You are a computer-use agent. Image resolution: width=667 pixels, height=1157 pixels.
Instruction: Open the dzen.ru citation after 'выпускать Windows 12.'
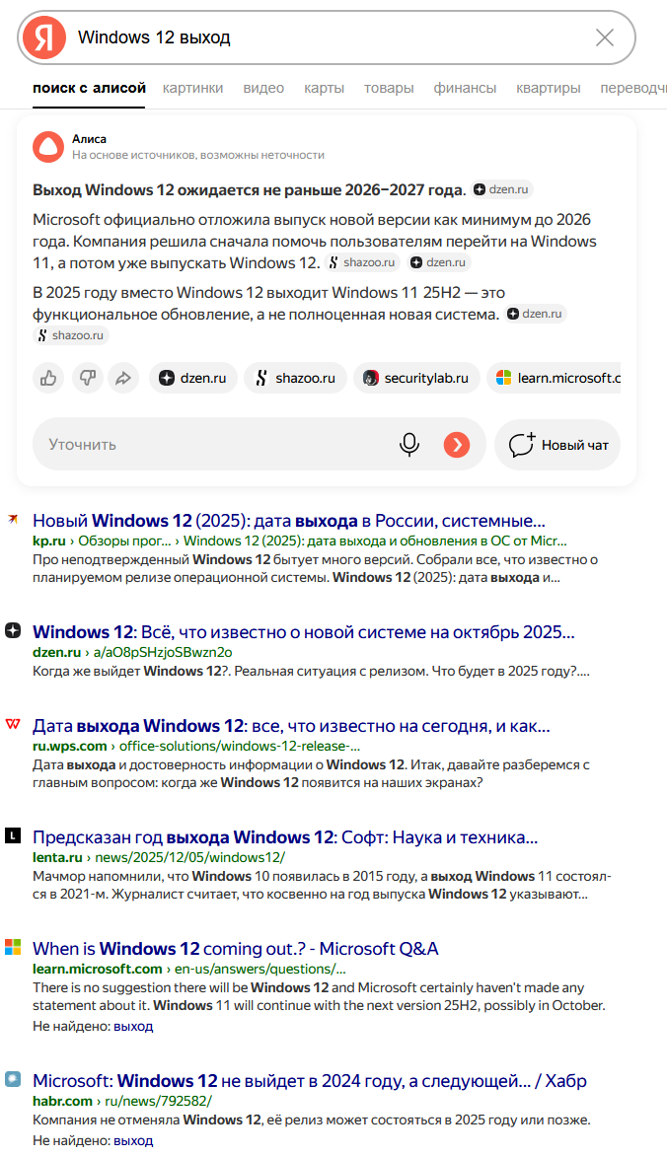(439, 262)
